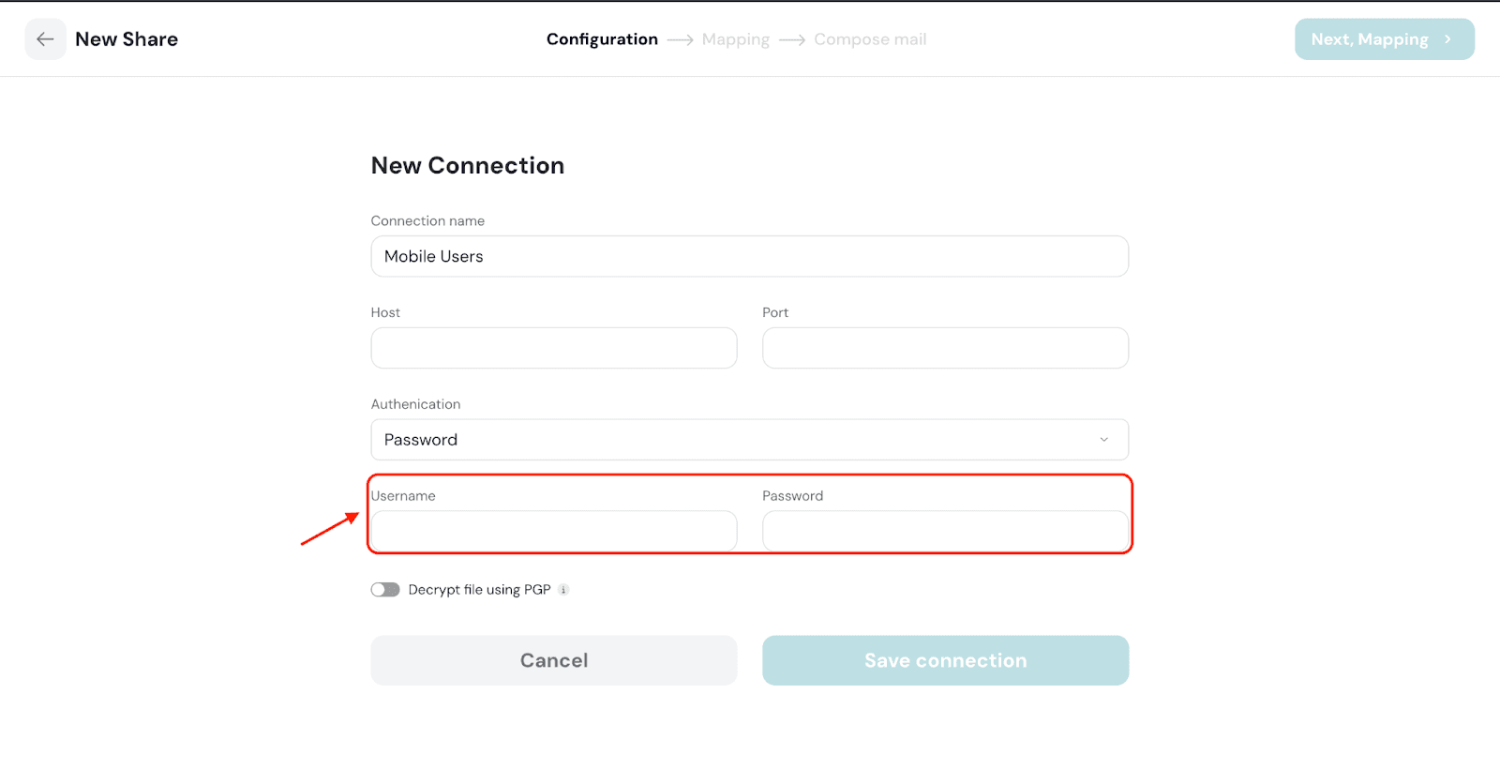Click the empty Port input field
The width and height of the screenshot is (1500, 769).
click(945, 348)
